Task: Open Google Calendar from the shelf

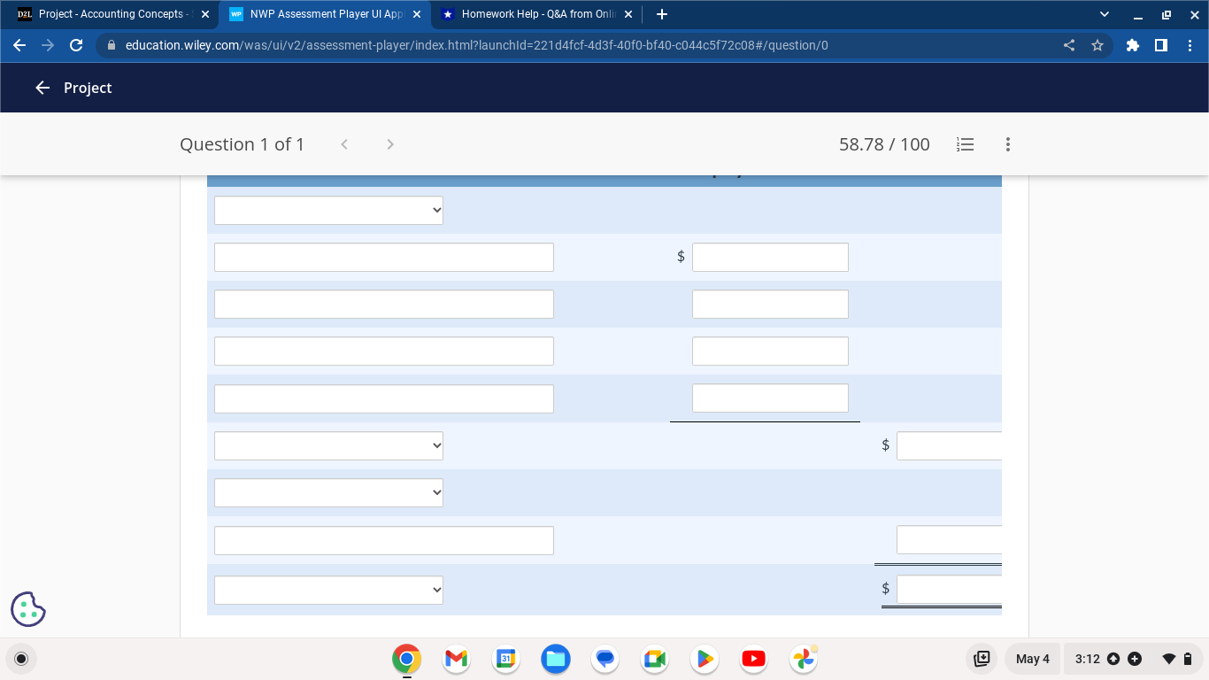Action: coord(505,659)
